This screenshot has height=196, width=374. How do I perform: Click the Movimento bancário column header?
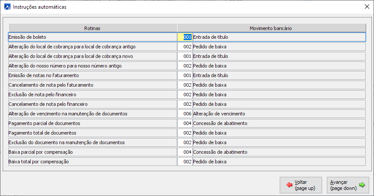271,28
